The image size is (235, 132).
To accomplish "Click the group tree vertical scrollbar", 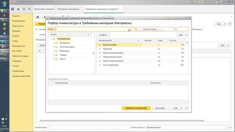I will click(x=93, y=54).
